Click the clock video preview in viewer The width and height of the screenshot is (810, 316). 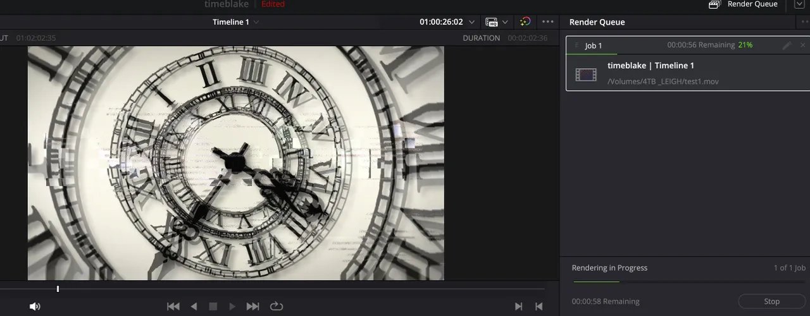[x=235, y=163]
